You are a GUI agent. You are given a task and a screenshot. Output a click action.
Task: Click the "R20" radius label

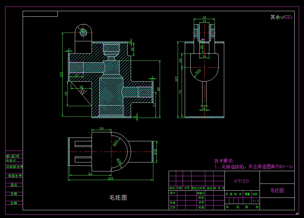[198, 72]
